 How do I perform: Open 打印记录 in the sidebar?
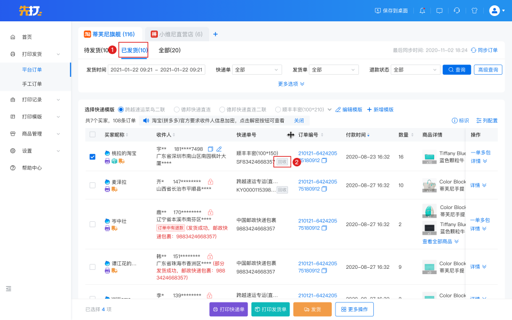32,100
